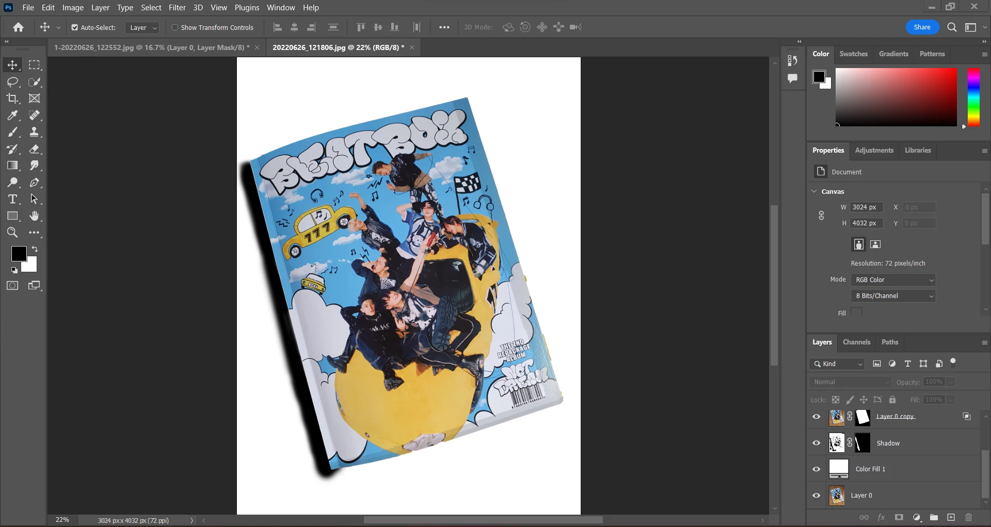Screen dimensions: 991x527
Task: Open the layer Kind filter dropdown
Action: click(x=837, y=364)
